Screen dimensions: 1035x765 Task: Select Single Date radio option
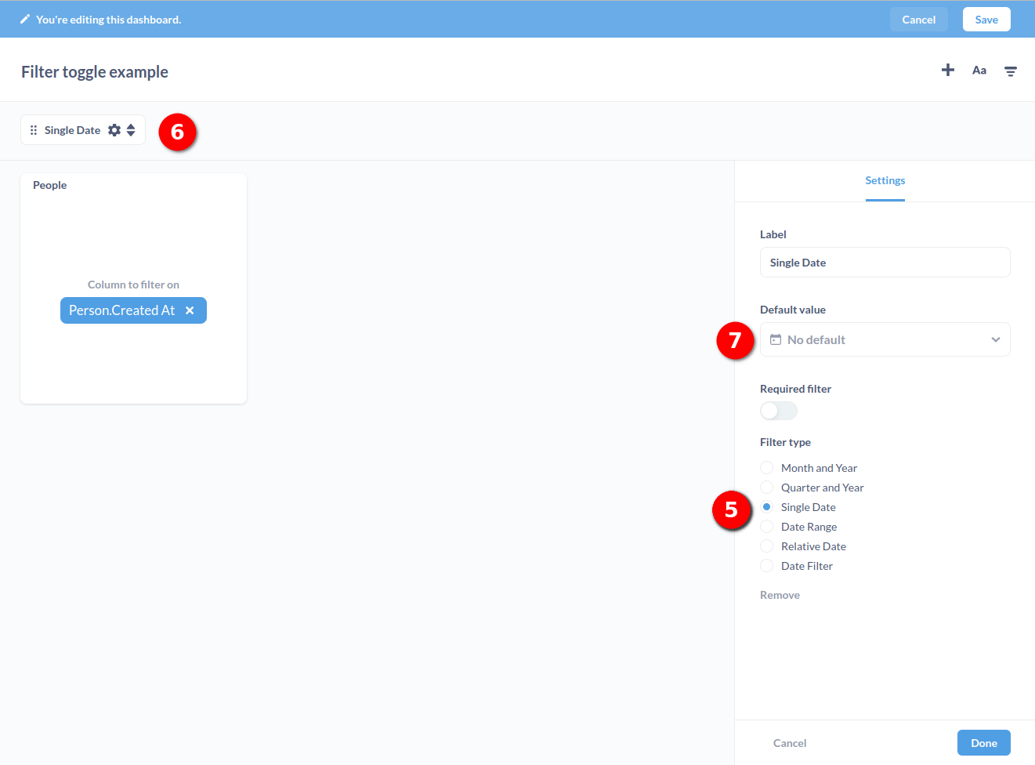[767, 507]
